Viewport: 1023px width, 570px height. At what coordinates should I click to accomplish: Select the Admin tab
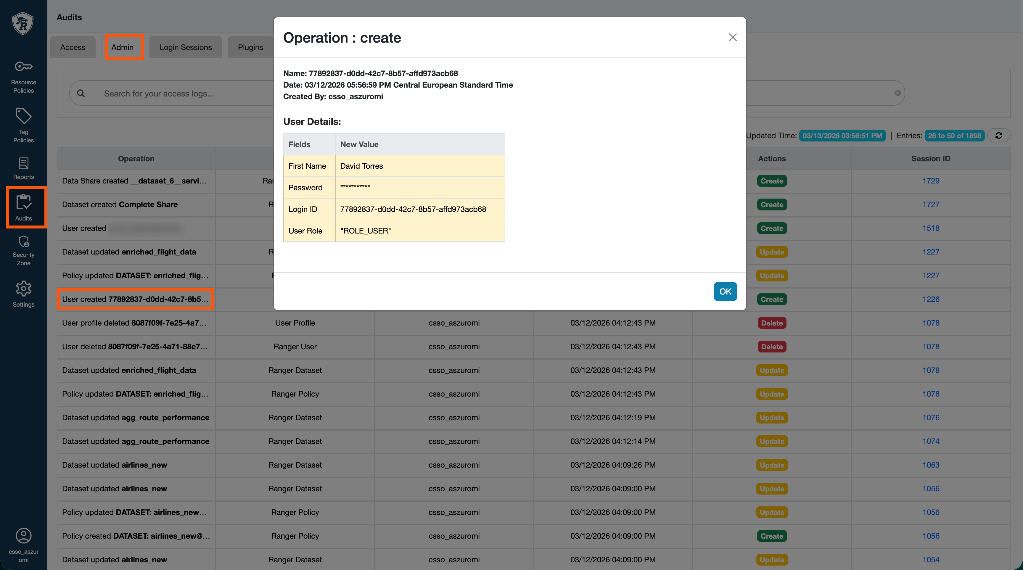[122, 47]
